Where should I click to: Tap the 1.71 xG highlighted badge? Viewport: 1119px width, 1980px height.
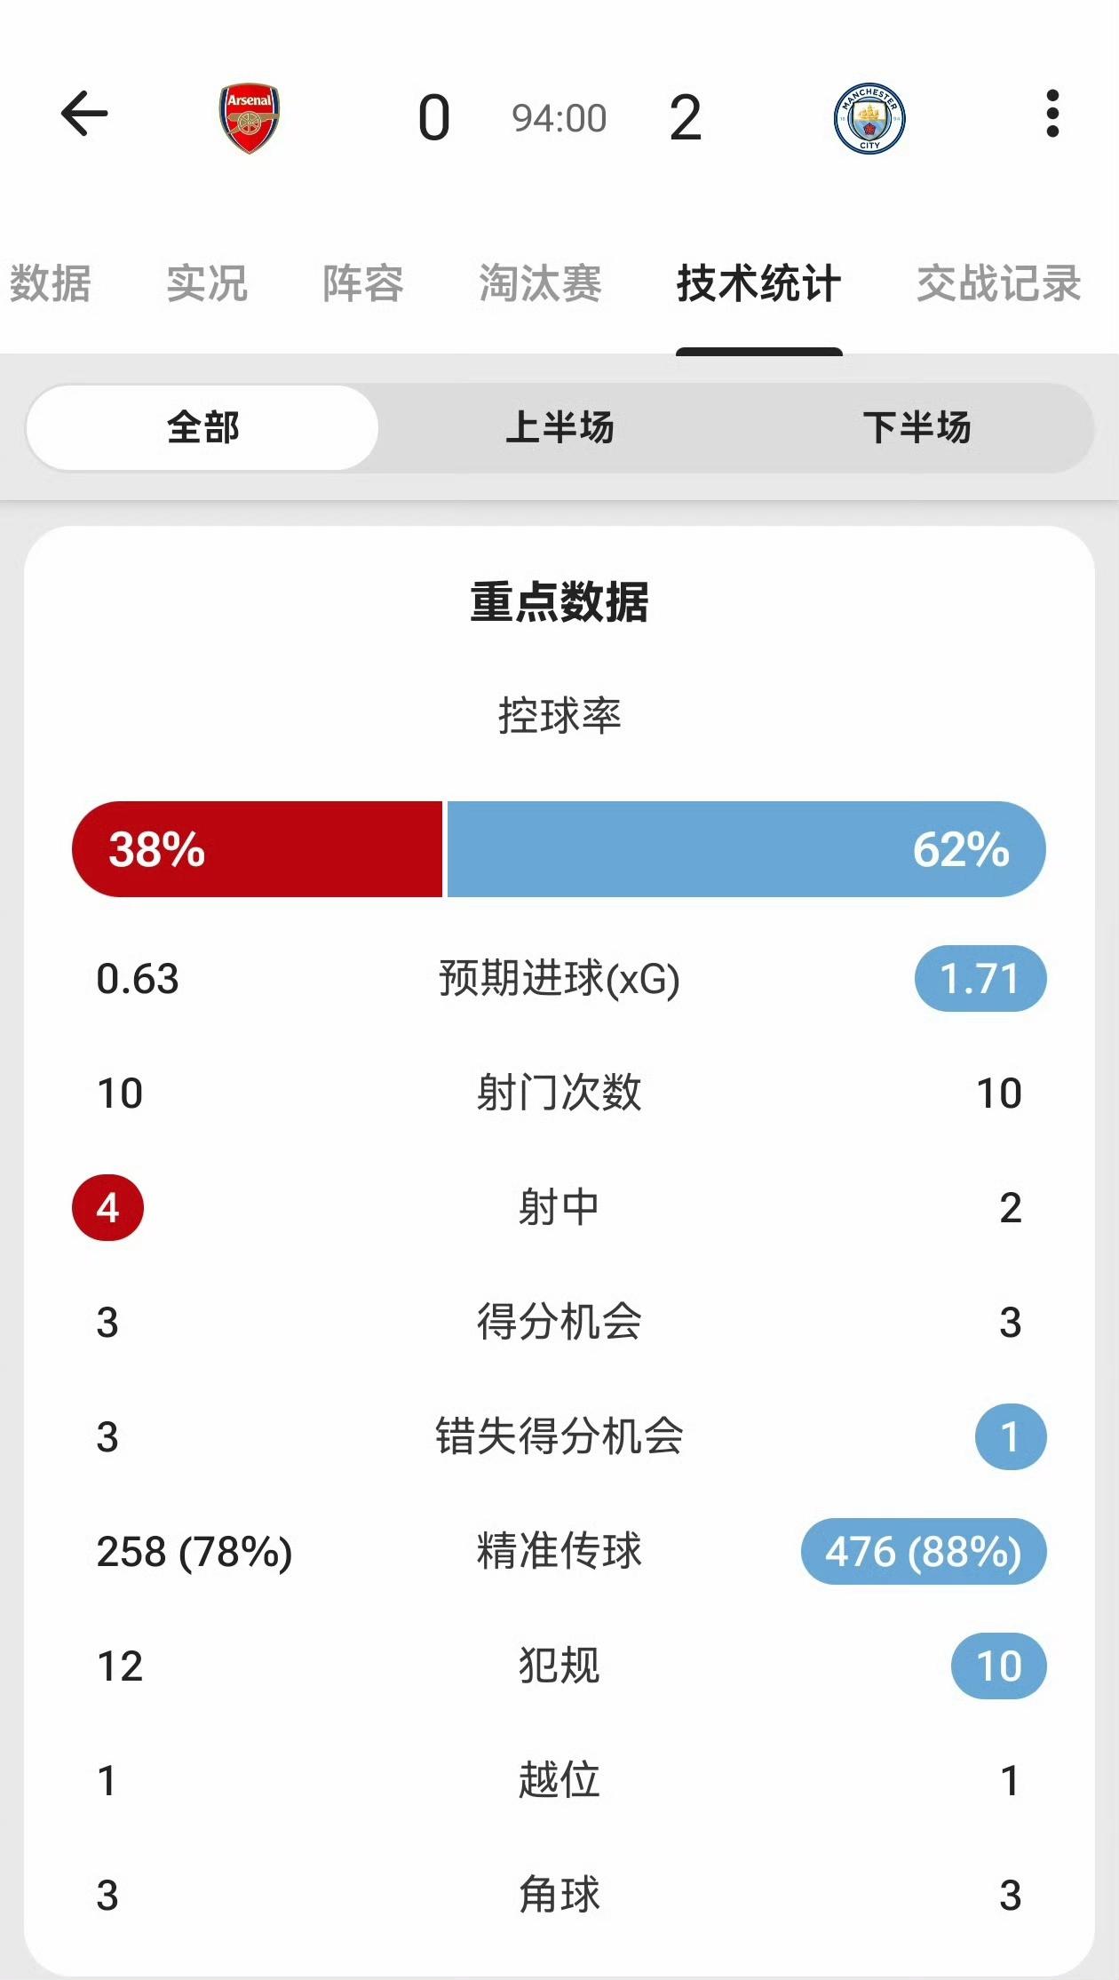980,979
